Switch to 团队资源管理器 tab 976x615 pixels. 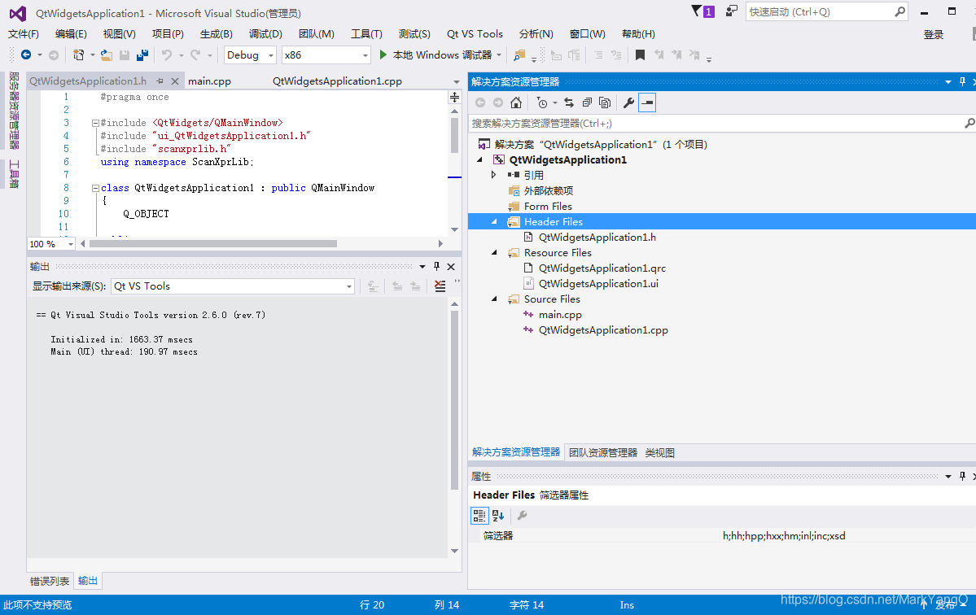603,452
